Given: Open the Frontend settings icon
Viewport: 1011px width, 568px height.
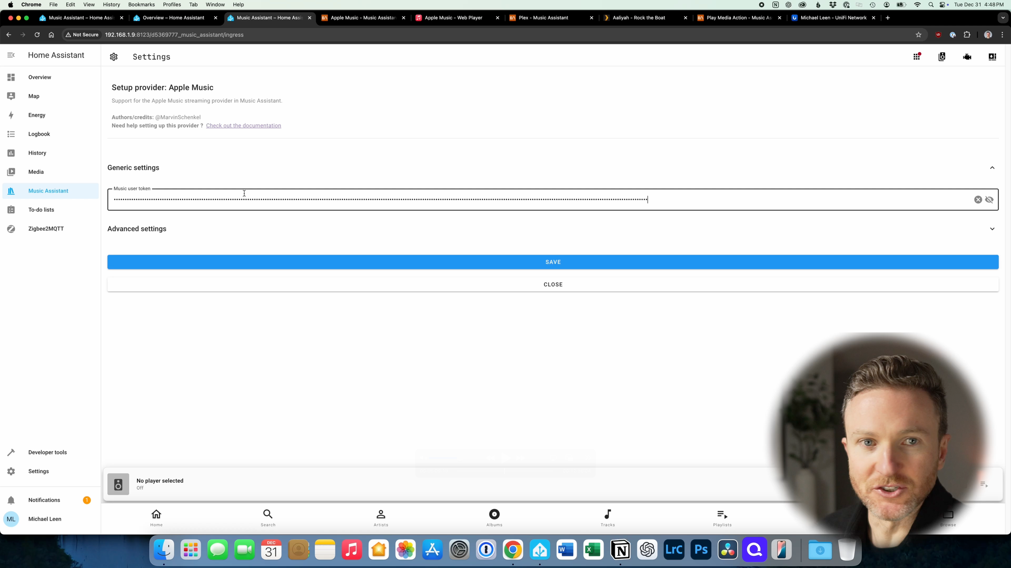Looking at the screenshot, I should [992, 56].
